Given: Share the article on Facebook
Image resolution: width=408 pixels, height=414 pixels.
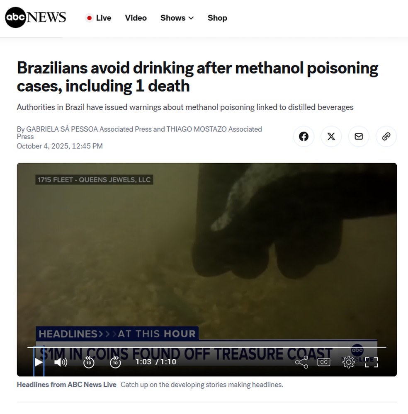Looking at the screenshot, I should click(304, 136).
